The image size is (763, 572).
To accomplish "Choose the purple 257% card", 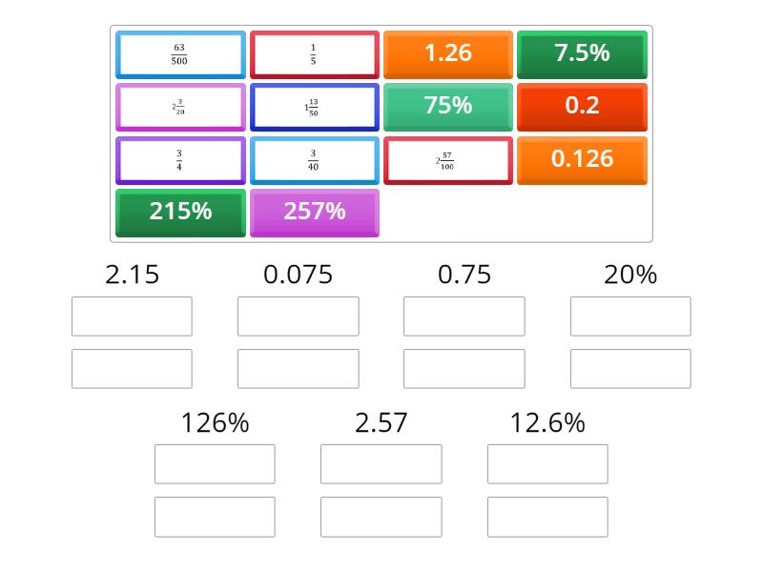I will (315, 213).
